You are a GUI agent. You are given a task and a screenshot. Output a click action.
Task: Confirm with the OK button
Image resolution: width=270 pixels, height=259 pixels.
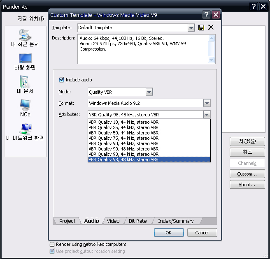[x=169, y=233]
